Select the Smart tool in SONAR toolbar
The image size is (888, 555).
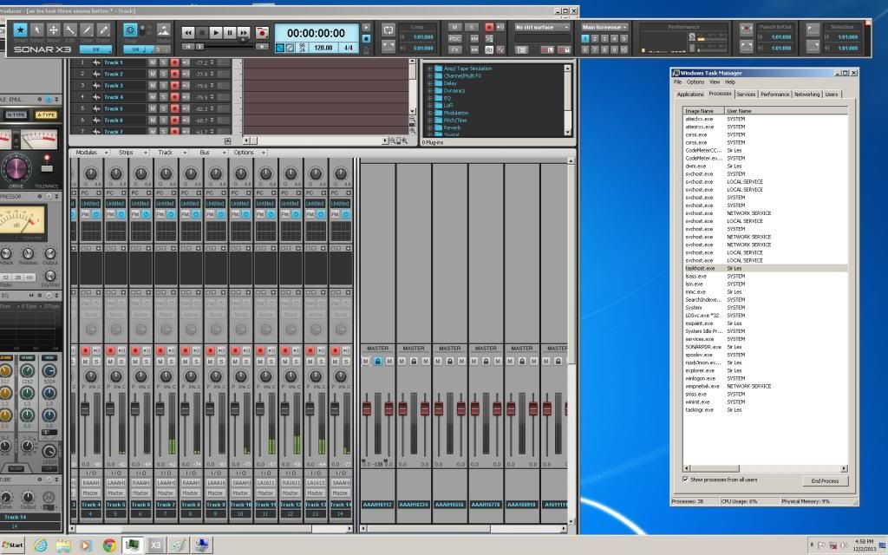point(21,30)
